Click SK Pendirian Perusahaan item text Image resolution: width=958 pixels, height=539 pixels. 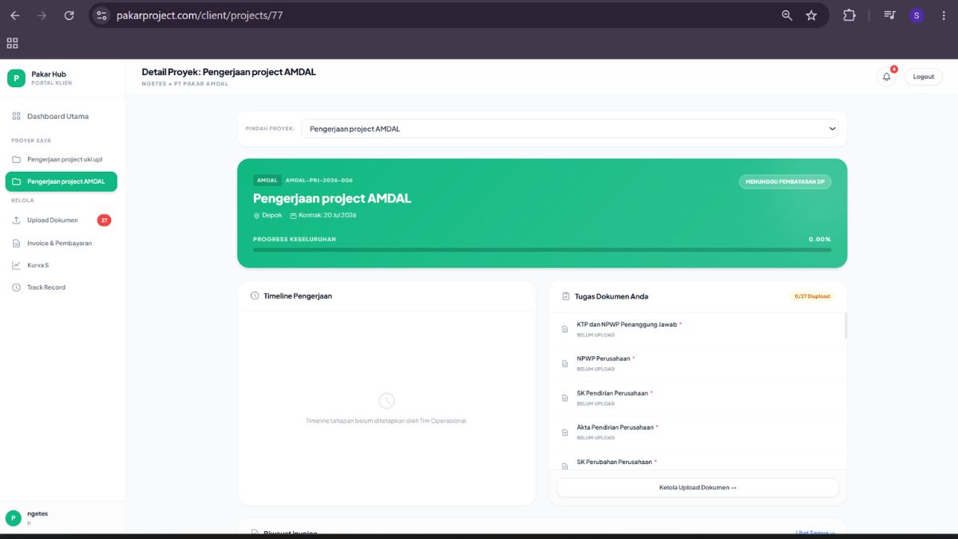(x=612, y=393)
